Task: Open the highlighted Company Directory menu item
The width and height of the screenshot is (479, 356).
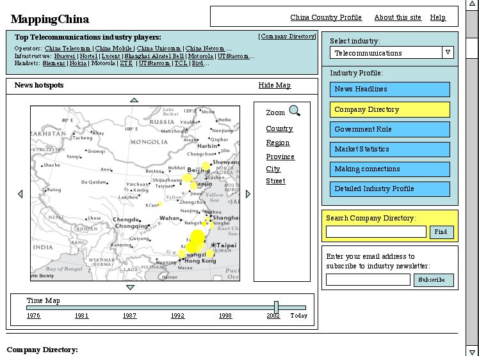Action: pyautogui.click(x=390, y=110)
